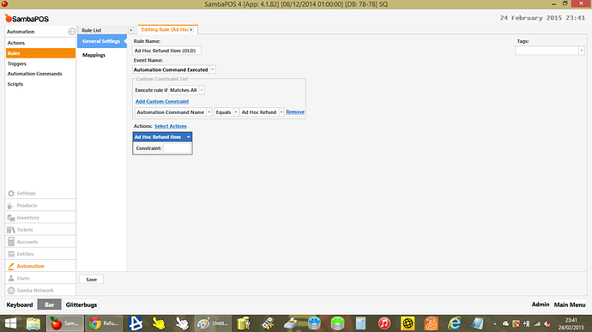Close the Rule List tab

click(131, 30)
